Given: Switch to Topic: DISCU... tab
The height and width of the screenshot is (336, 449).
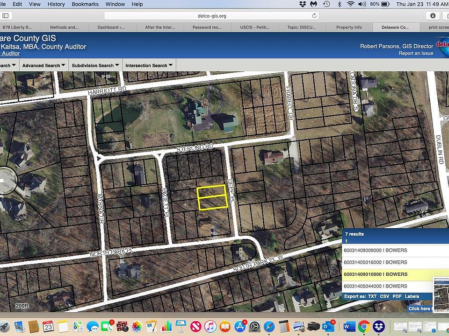Looking at the screenshot, I should coord(302,27).
